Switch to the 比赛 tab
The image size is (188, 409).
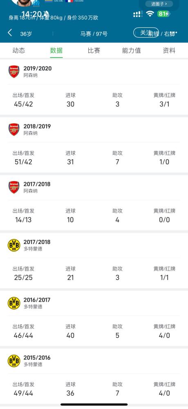tap(94, 51)
